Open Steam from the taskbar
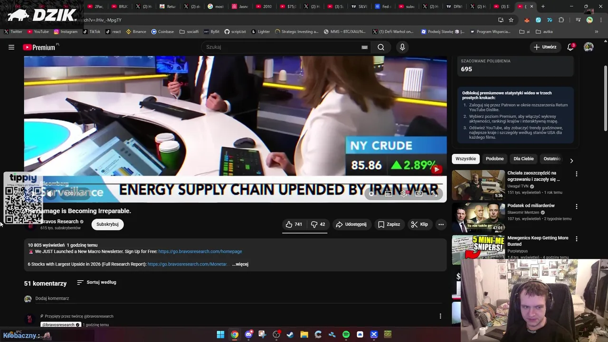The image size is (608, 342). tap(290, 334)
